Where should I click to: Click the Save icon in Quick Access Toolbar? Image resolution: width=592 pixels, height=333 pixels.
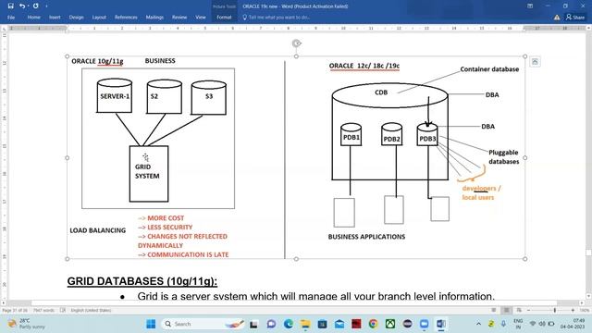[x=10, y=6]
